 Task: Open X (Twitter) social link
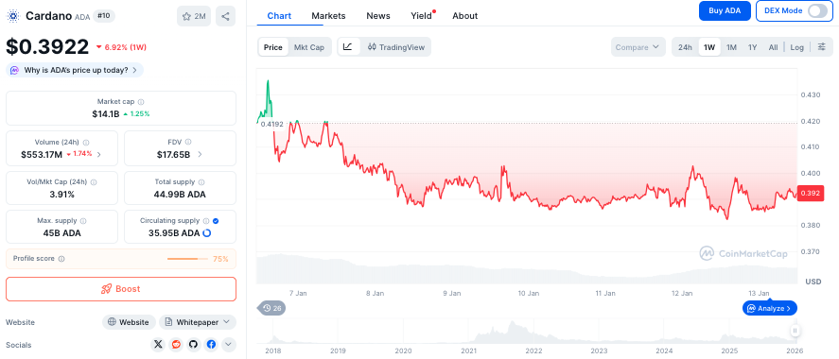tap(158, 345)
